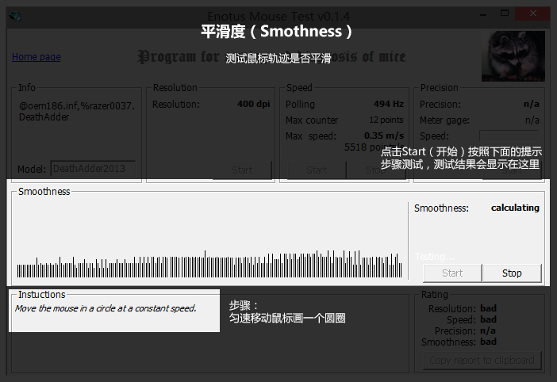
Task: Click the '494 Hz' polling value
Action: tap(389, 104)
